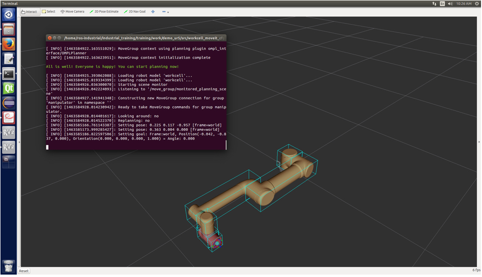Viewport: 482px width, 277px height.
Task: Click the terminal window title bar path
Action: 144,38
